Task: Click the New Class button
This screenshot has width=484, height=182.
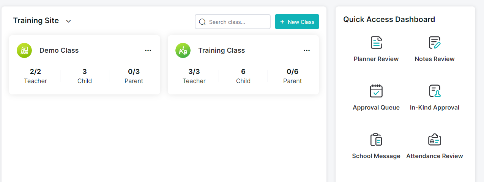Action: (x=297, y=22)
